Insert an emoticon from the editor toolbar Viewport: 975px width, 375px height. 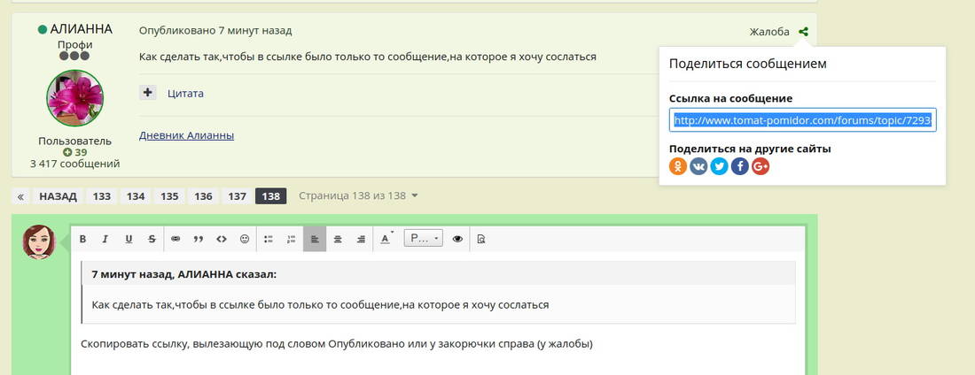coord(245,239)
